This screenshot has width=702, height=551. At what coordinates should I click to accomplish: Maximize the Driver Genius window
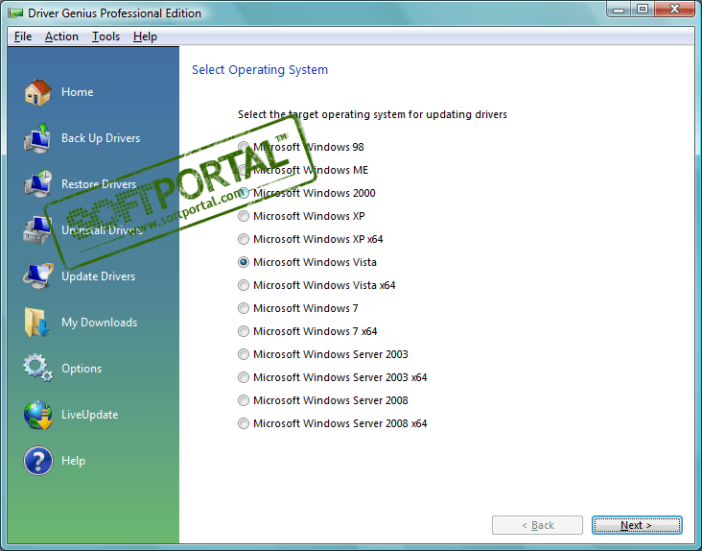pos(643,10)
